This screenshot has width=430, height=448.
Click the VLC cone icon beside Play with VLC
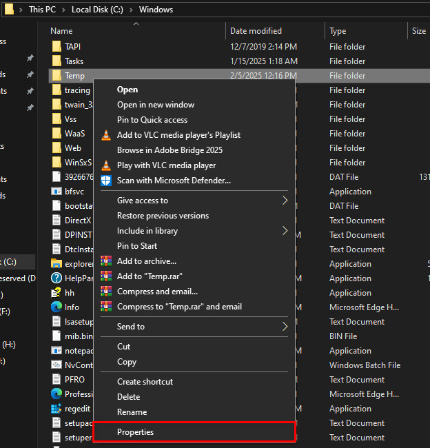tap(105, 165)
